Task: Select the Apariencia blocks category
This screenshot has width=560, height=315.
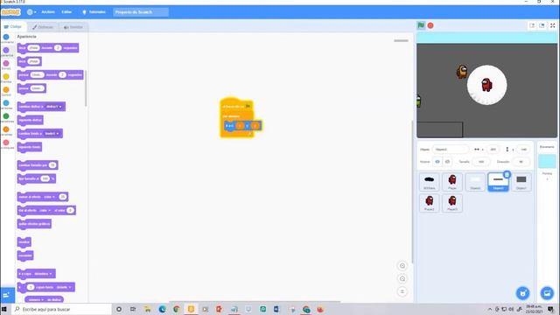Action: click(x=6, y=52)
